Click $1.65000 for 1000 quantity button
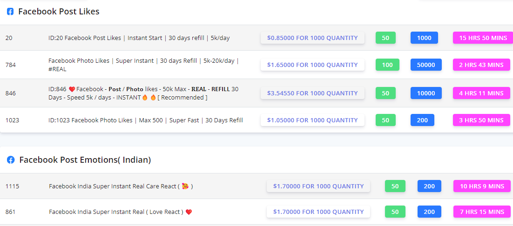 click(x=312, y=65)
